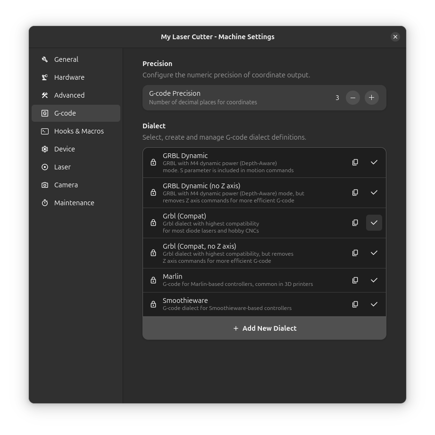The image size is (435, 435).
Task: Open the Hardware settings icon
Action: (x=44, y=77)
